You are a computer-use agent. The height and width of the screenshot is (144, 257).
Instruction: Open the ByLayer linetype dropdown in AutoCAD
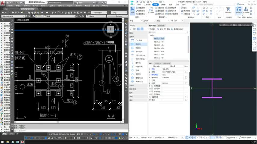pyautogui.click(x=117, y=16)
